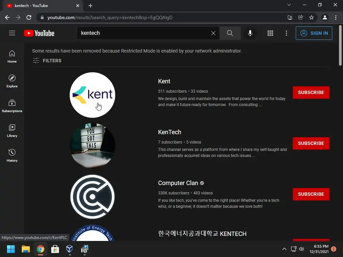343x257 pixels.
Task: Click the YouTube logo
Action: click(x=39, y=33)
